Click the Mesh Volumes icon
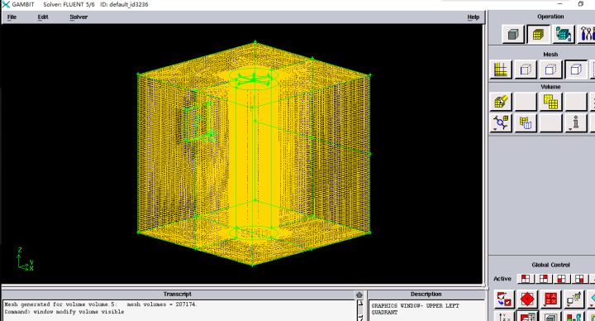 point(501,102)
